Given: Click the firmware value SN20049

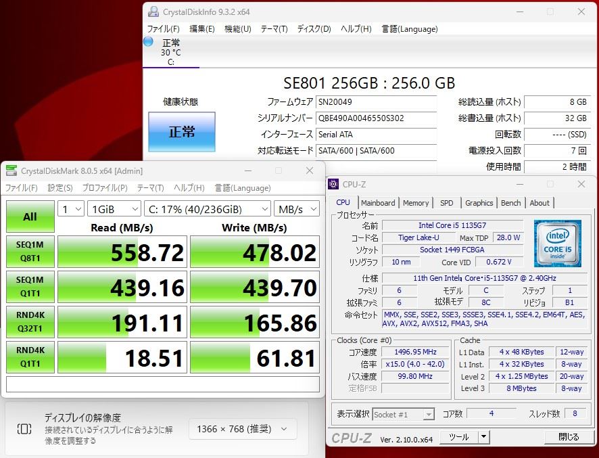Looking at the screenshot, I should click(377, 102).
